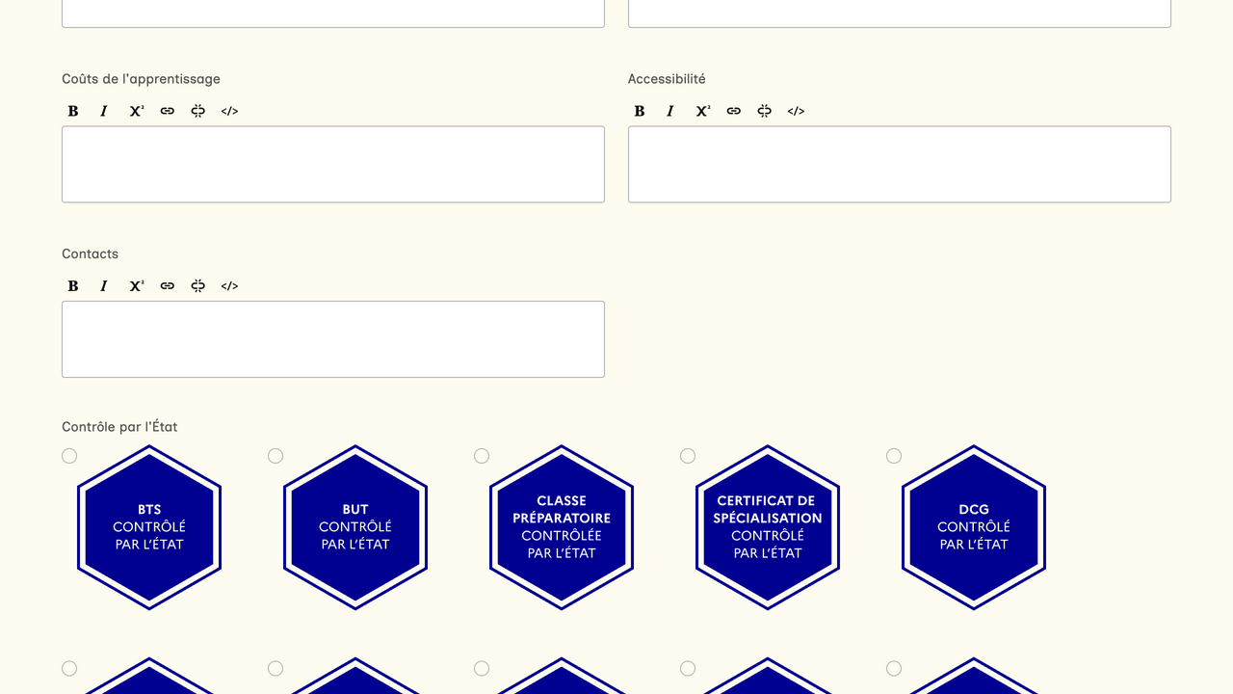Click into the Accessibilité text area
This screenshot has width=1233, height=694.
(x=900, y=165)
